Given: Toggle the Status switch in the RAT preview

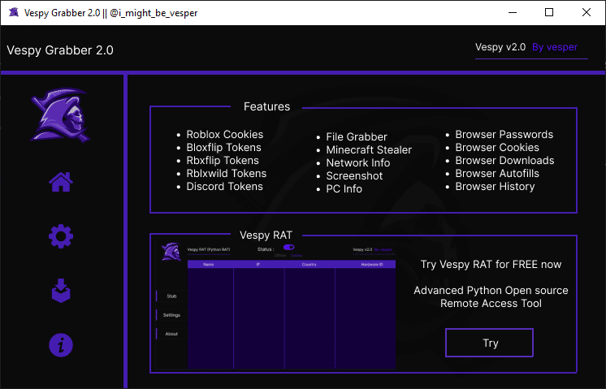Looking at the screenshot, I should click(288, 247).
